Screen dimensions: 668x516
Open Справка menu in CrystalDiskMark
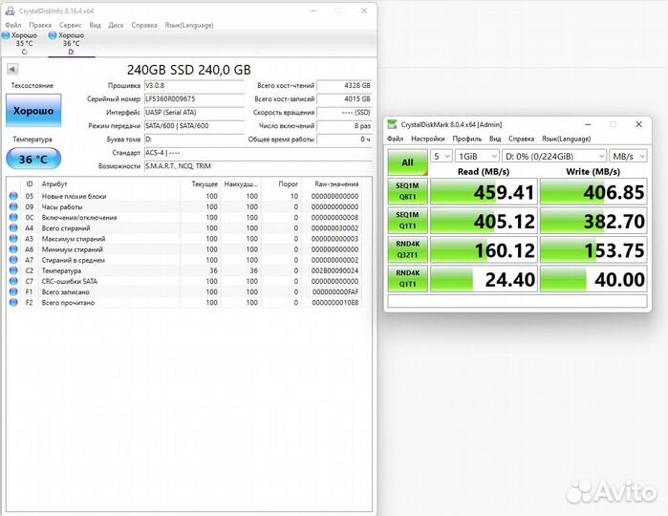[x=521, y=139]
